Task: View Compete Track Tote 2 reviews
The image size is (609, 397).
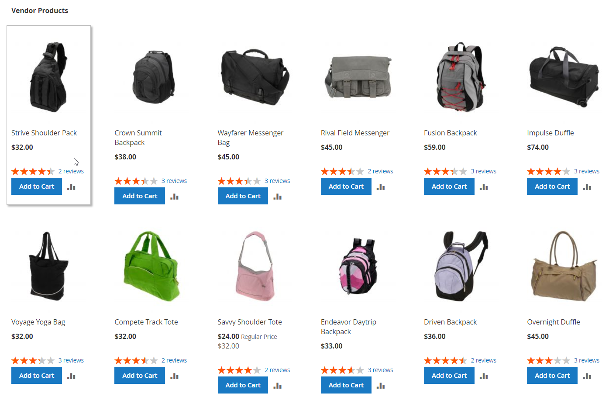Action: tap(174, 360)
